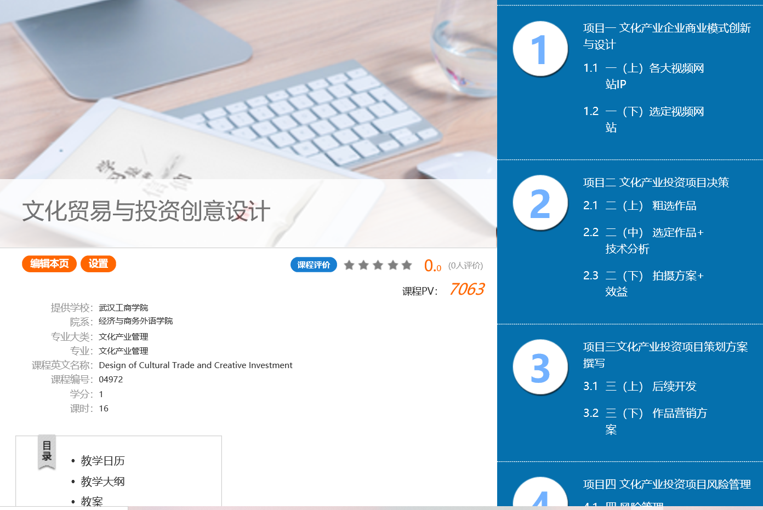Click the 目录 bookmark ribbon icon
763x510 pixels.
(47, 452)
